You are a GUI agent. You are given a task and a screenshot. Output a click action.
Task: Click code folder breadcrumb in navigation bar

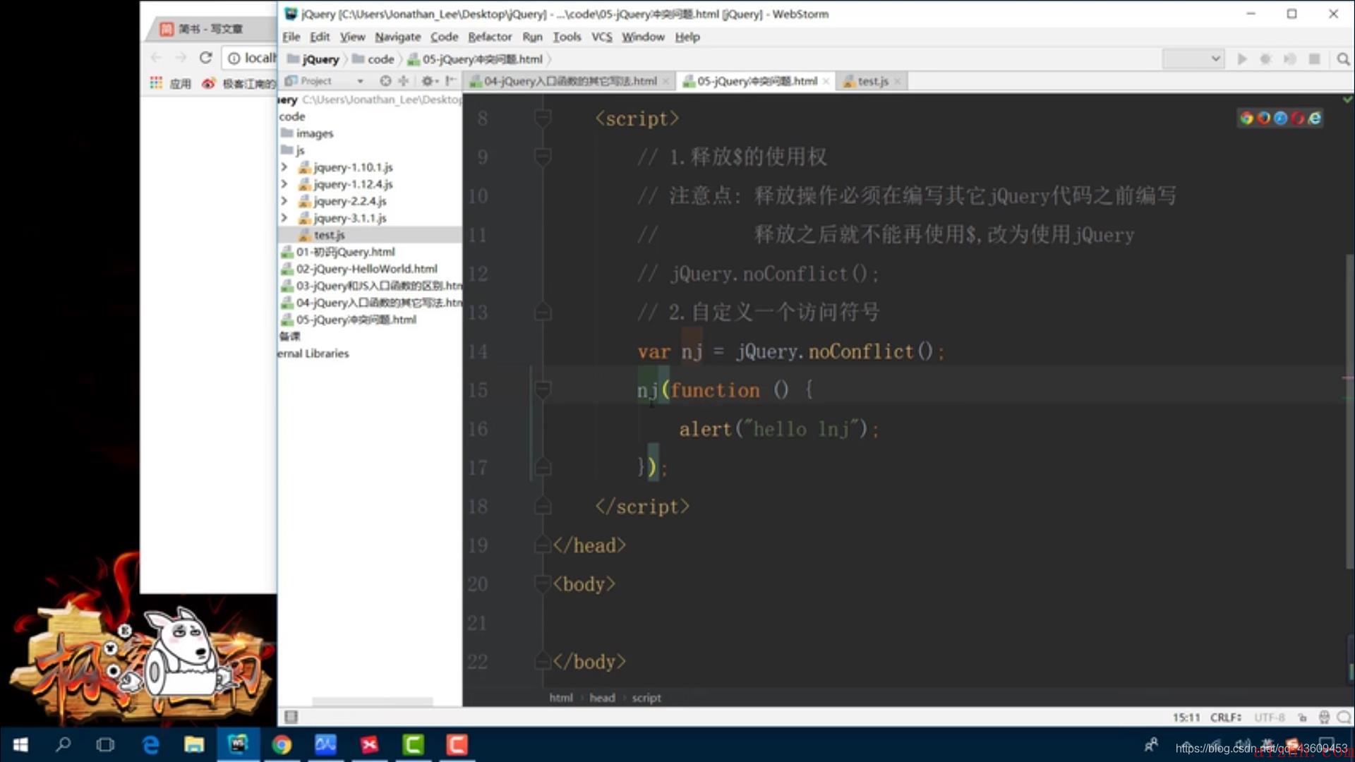pyautogui.click(x=373, y=59)
